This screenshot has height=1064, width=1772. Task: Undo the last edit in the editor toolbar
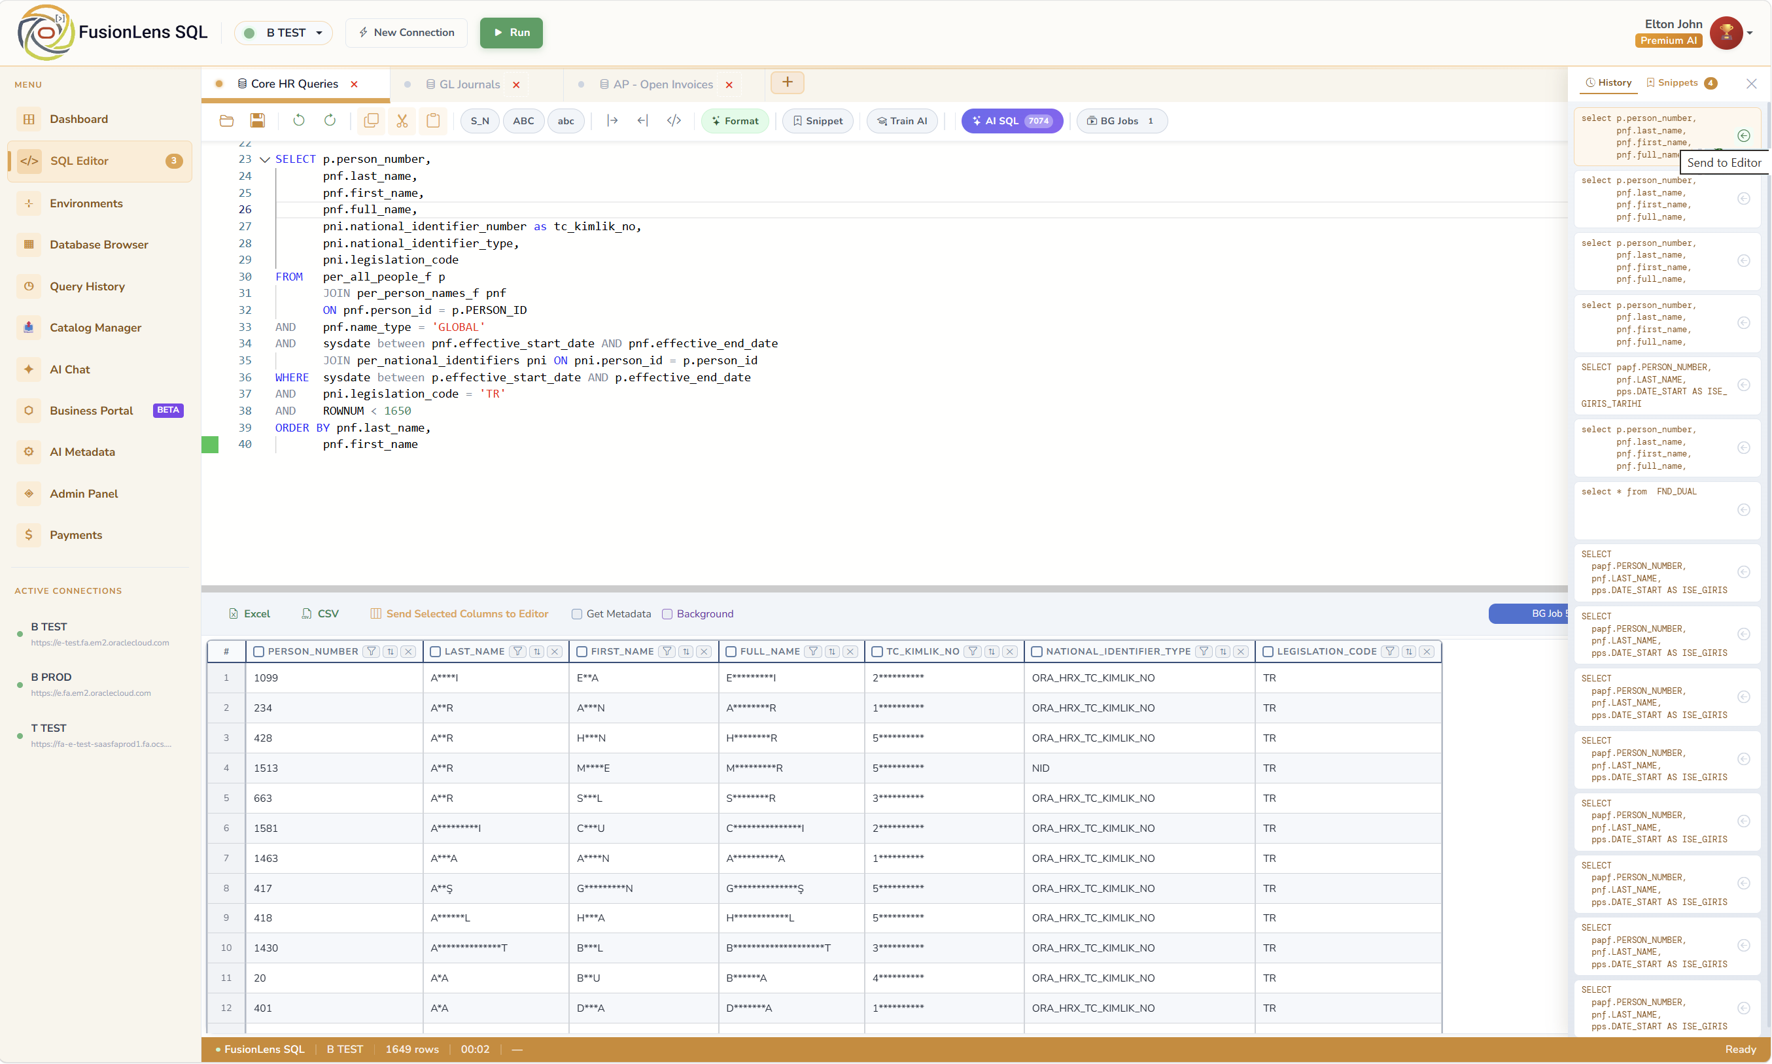point(299,121)
